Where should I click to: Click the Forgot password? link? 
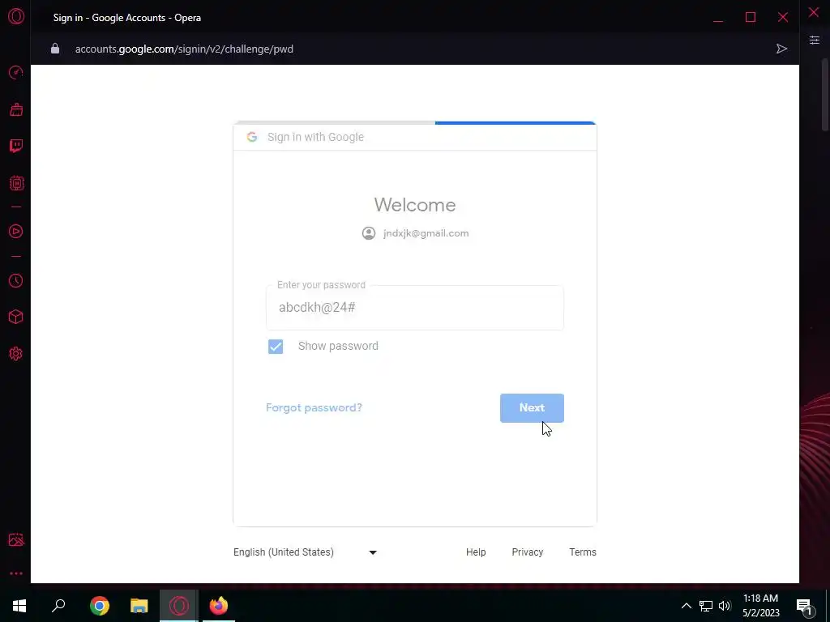pos(314,408)
